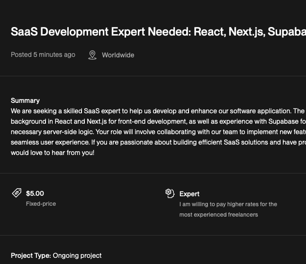The height and width of the screenshot is (264, 306).
Task: Click summary line starting 'necessary server-side logic'
Action: point(158,132)
